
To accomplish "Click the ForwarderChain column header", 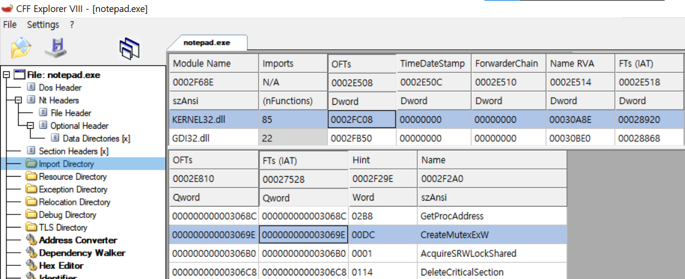I will (x=508, y=63).
